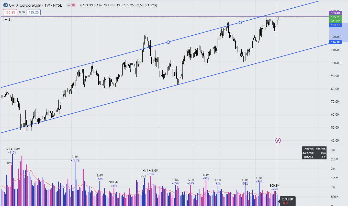
Task: Click the 100.00 price scale value
Action: pyautogui.click(x=335, y=63)
